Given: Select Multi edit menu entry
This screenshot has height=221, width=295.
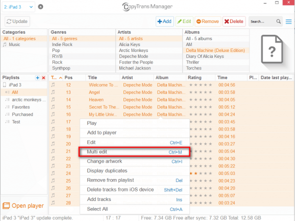Looking at the screenshot, I should 134,152.
